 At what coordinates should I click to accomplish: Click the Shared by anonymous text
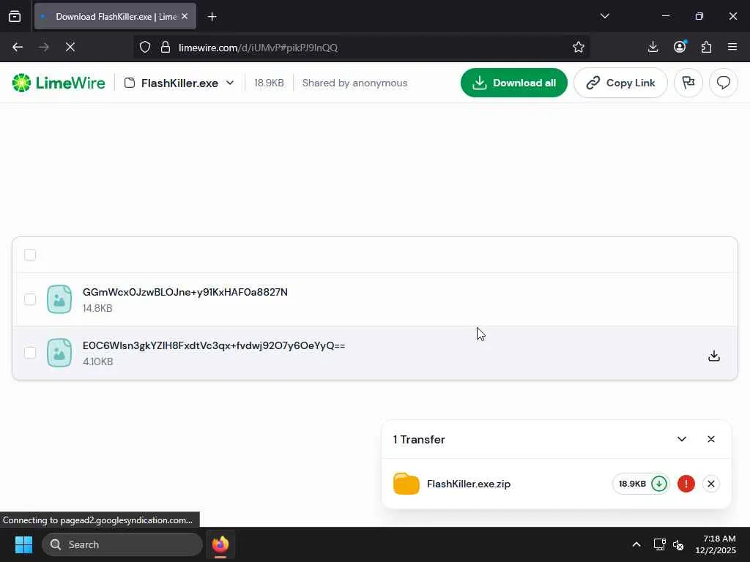(x=355, y=83)
